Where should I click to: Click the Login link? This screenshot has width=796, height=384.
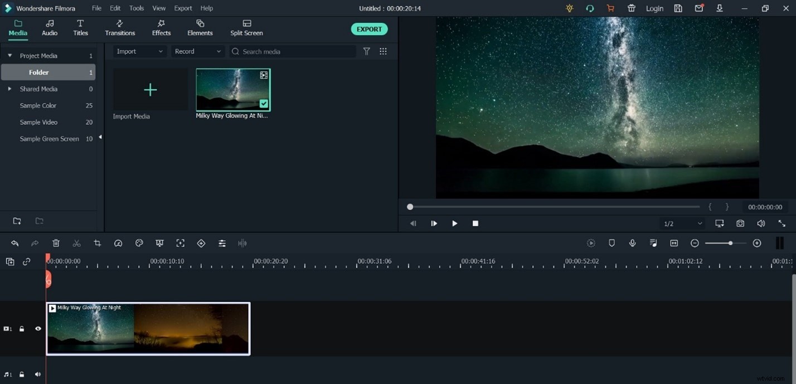click(x=654, y=8)
